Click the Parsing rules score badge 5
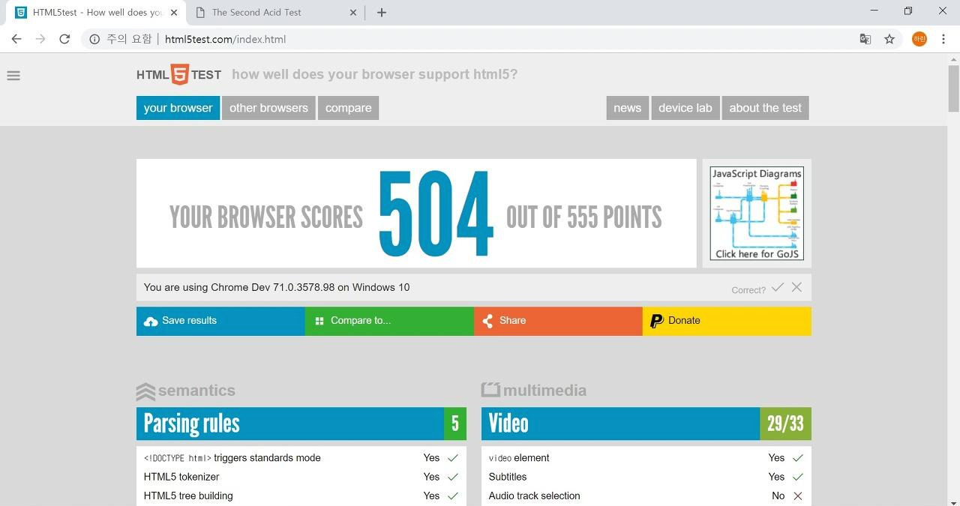The height and width of the screenshot is (506, 960). (455, 424)
